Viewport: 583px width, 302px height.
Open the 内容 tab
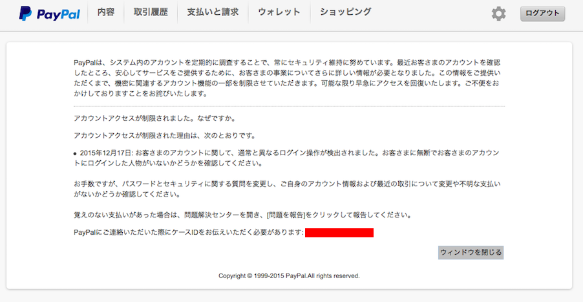(x=106, y=12)
